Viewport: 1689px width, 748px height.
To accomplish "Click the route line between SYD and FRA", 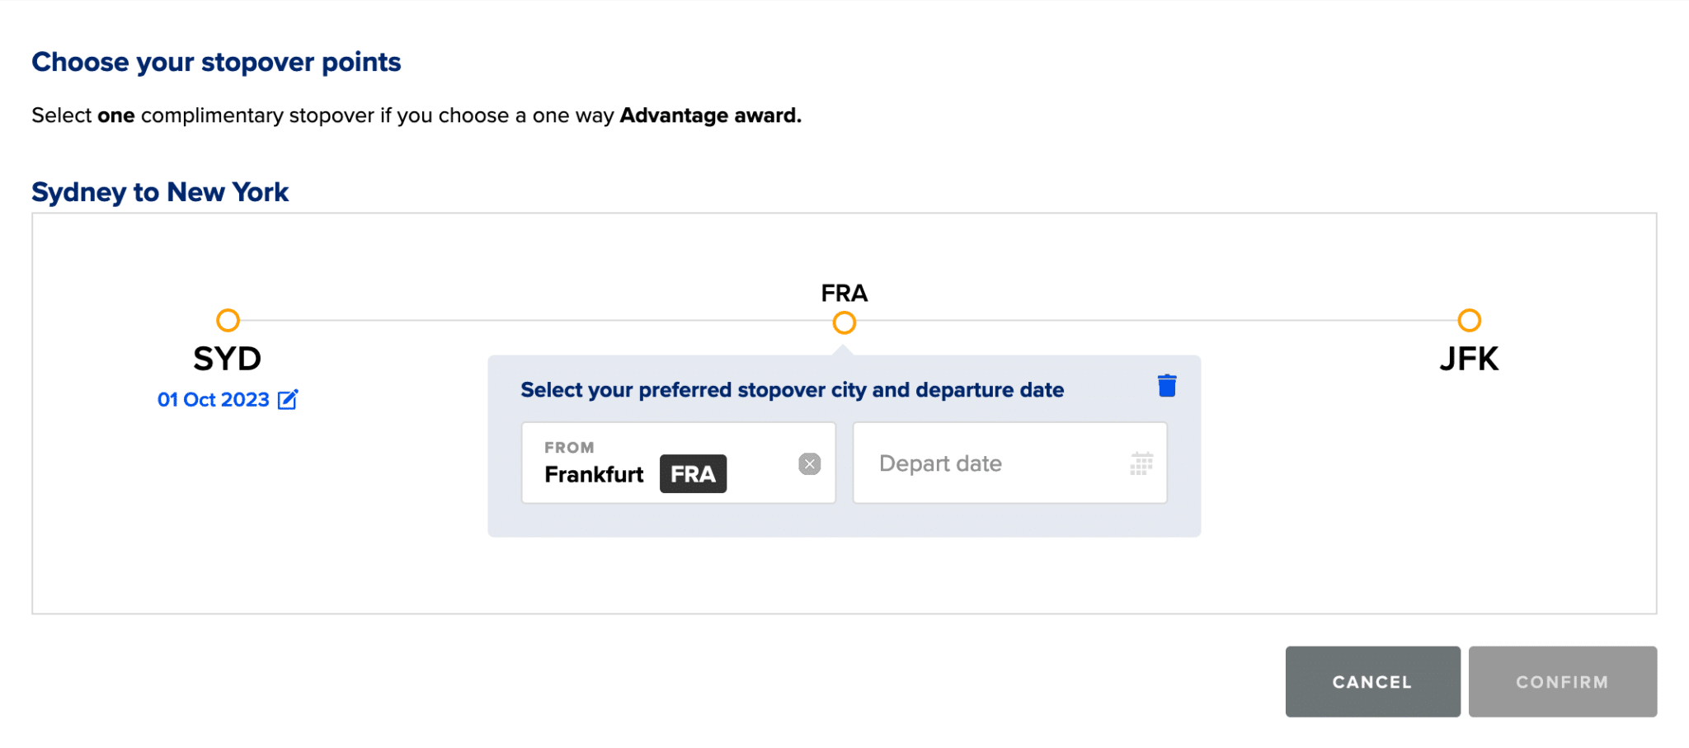I will [536, 320].
